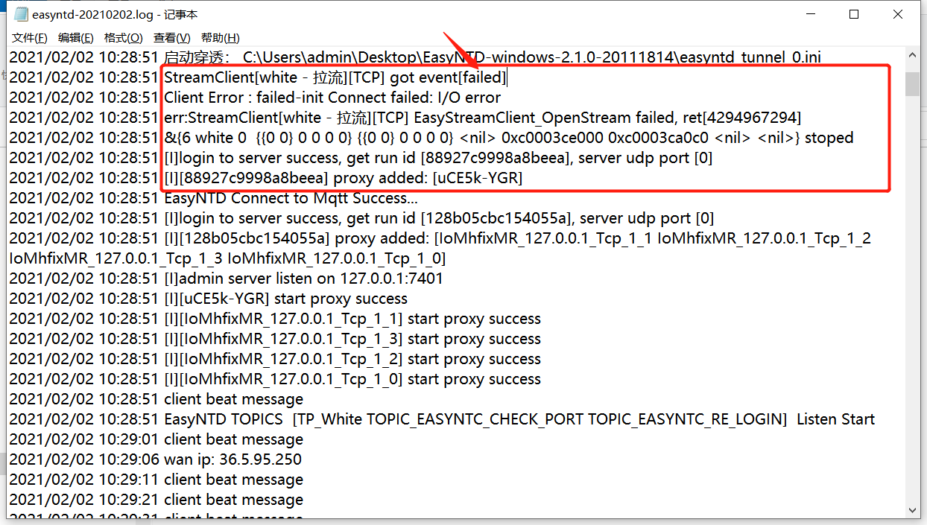Click the 10:29:21 client beat message line

point(156,500)
